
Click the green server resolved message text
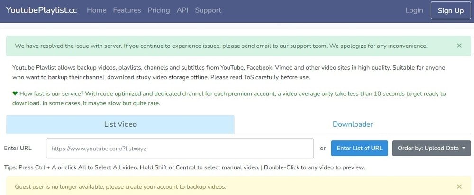click(221, 46)
